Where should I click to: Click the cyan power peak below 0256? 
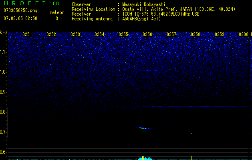tap(144, 158)
